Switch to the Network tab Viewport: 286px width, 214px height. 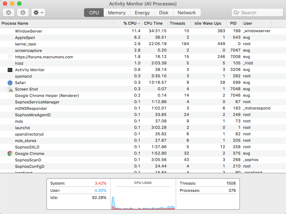tap(187, 13)
